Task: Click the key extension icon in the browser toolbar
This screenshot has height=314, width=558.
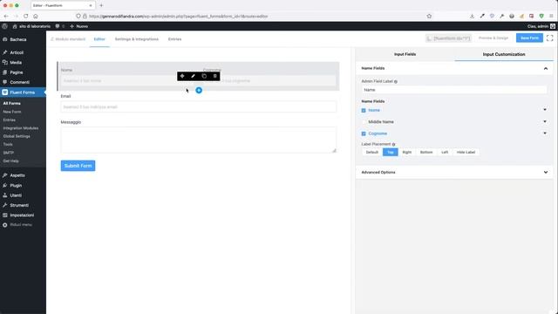Action: click(x=502, y=16)
